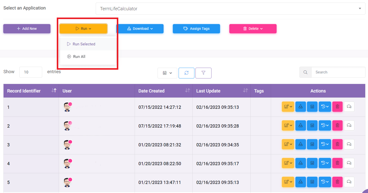Click the entries count field showing 10
The width and height of the screenshot is (368, 193).
click(x=31, y=72)
